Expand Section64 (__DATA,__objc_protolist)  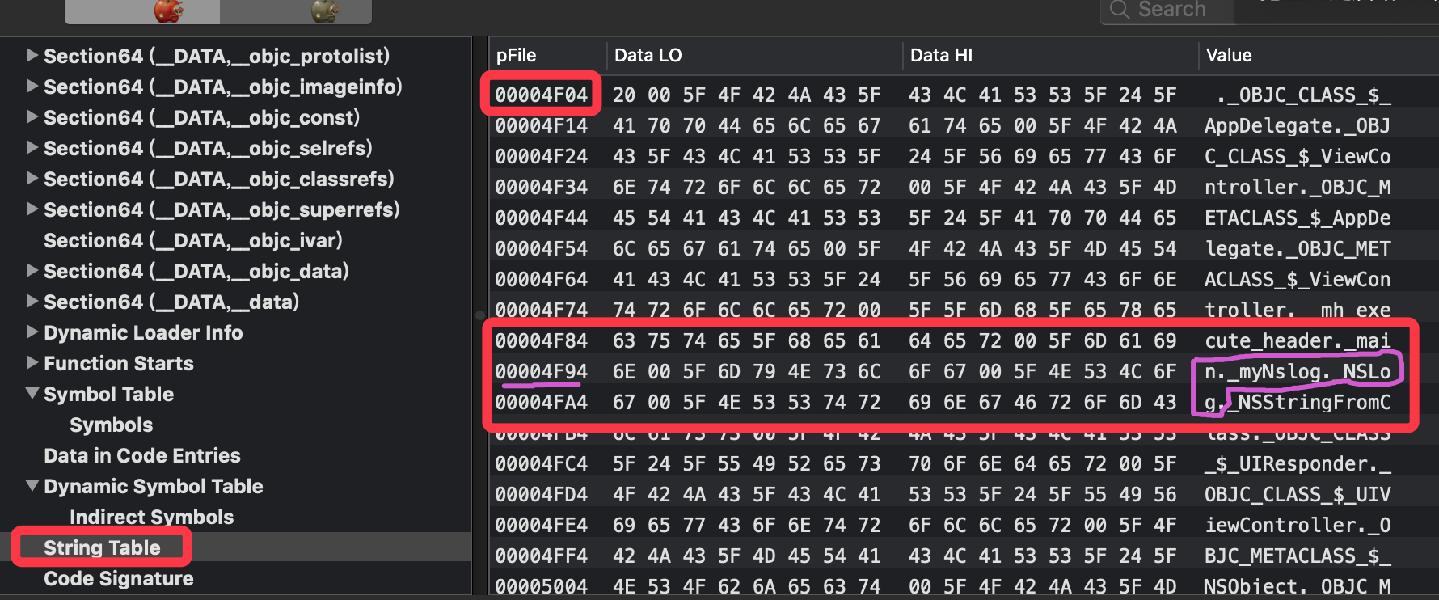[32, 55]
